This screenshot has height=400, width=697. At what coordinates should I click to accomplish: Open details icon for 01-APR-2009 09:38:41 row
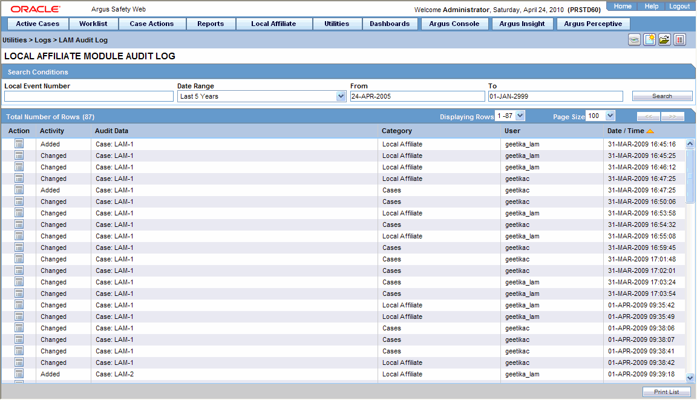[x=19, y=350]
